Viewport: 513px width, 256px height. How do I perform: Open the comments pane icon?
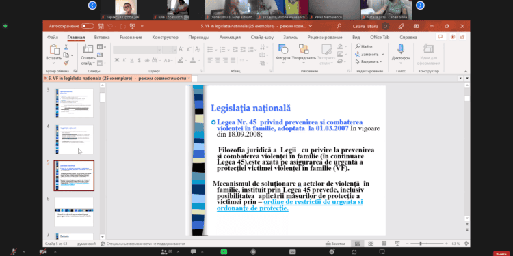440,37
